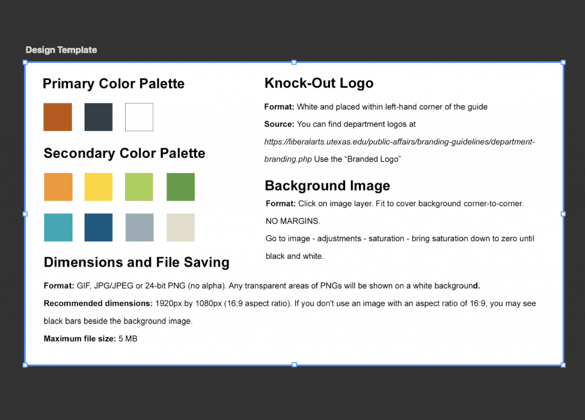The width and height of the screenshot is (585, 420).
Task: Pick the white primary color swatch
Action: [139, 117]
